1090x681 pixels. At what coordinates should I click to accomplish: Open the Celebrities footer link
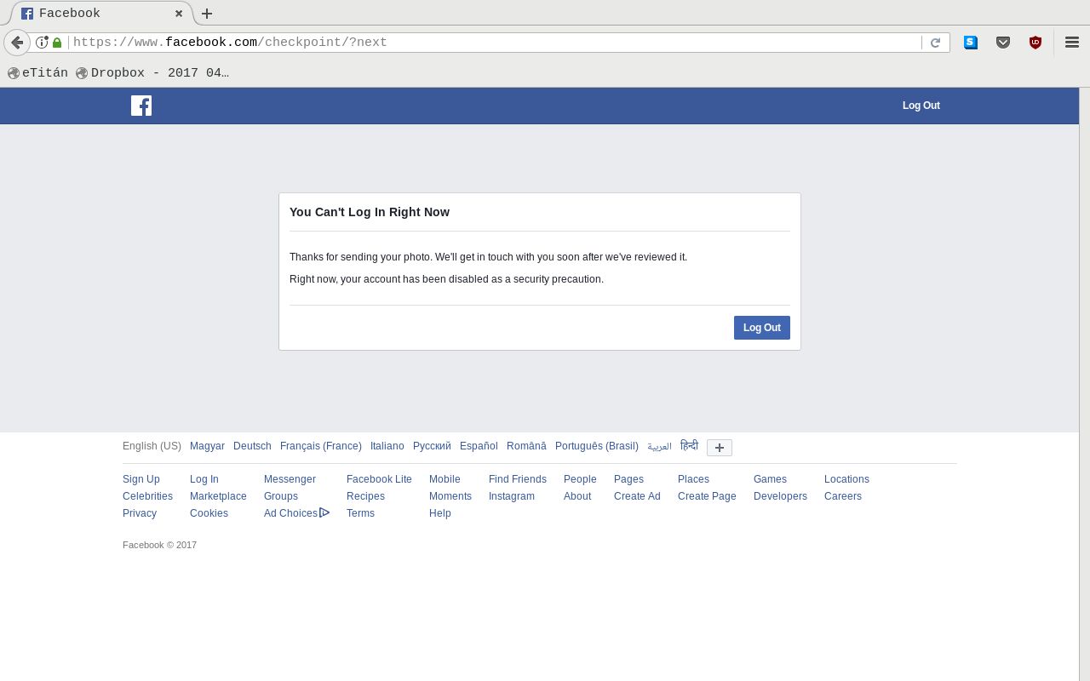(147, 496)
